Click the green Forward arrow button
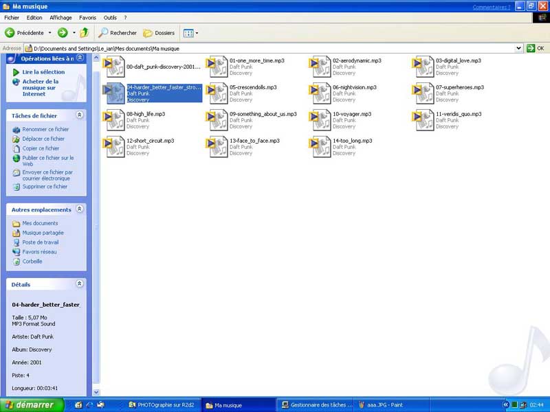Screen dimensions: 550x412 63,33
